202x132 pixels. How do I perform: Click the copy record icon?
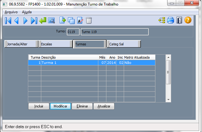[x=71, y=21]
